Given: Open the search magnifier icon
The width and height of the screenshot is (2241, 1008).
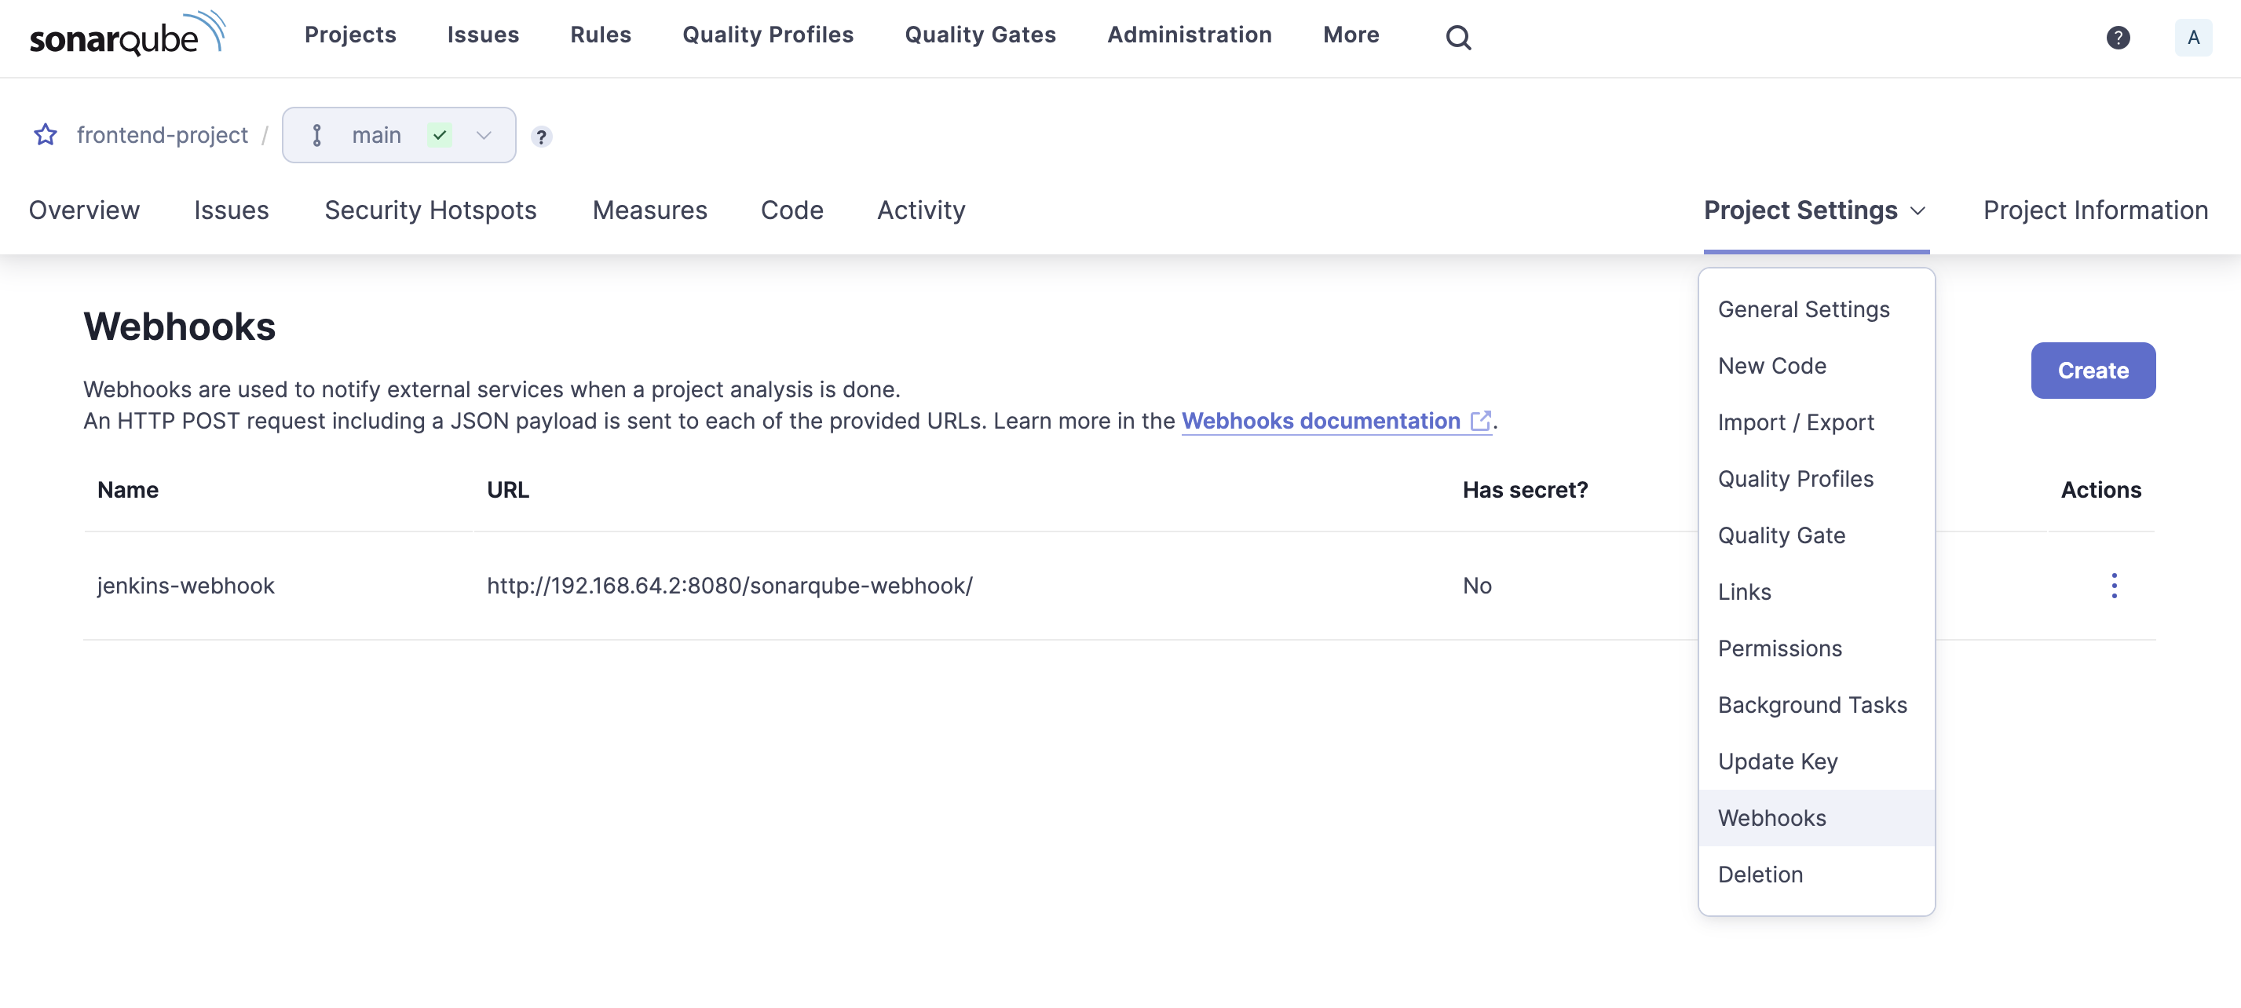Looking at the screenshot, I should 1458,38.
